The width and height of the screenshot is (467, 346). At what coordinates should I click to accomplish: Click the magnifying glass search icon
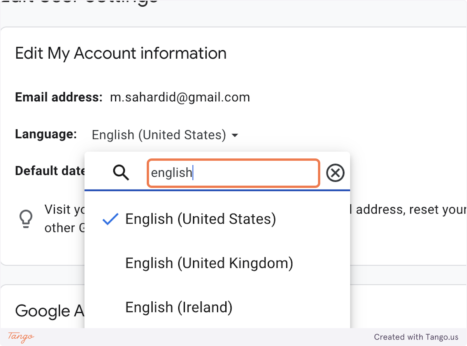click(121, 172)
